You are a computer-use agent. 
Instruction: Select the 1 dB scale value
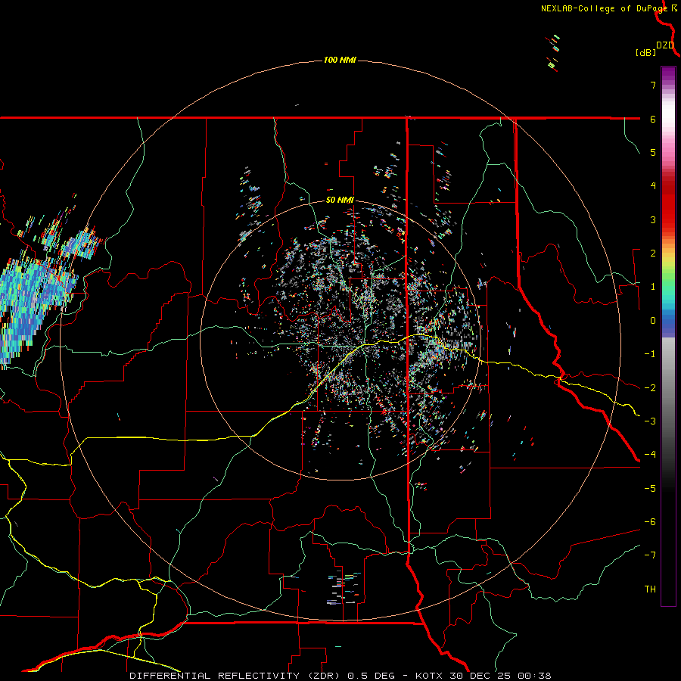(653, 287)
